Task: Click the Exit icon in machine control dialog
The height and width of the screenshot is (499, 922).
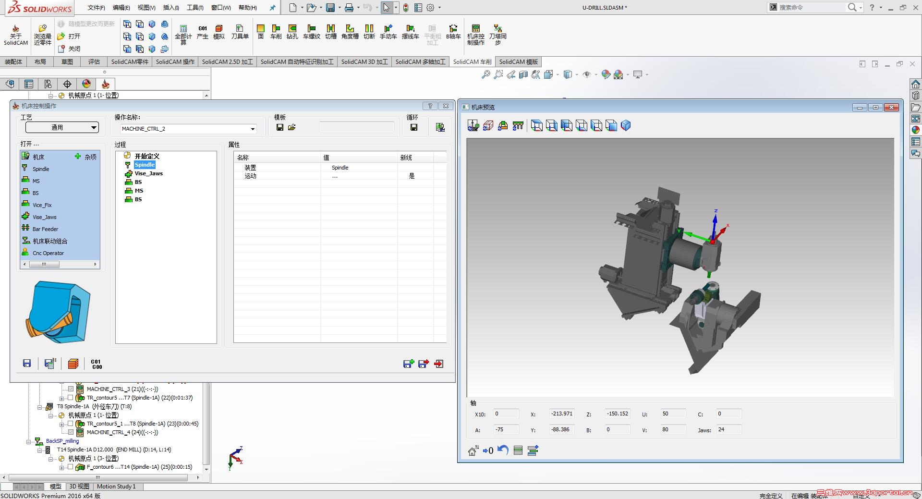Action: pos(438,364)
